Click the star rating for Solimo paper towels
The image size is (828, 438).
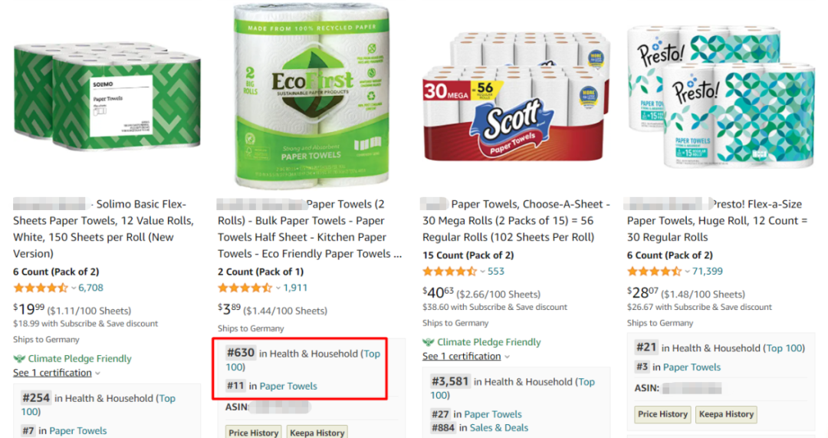[x=40, y=288]
